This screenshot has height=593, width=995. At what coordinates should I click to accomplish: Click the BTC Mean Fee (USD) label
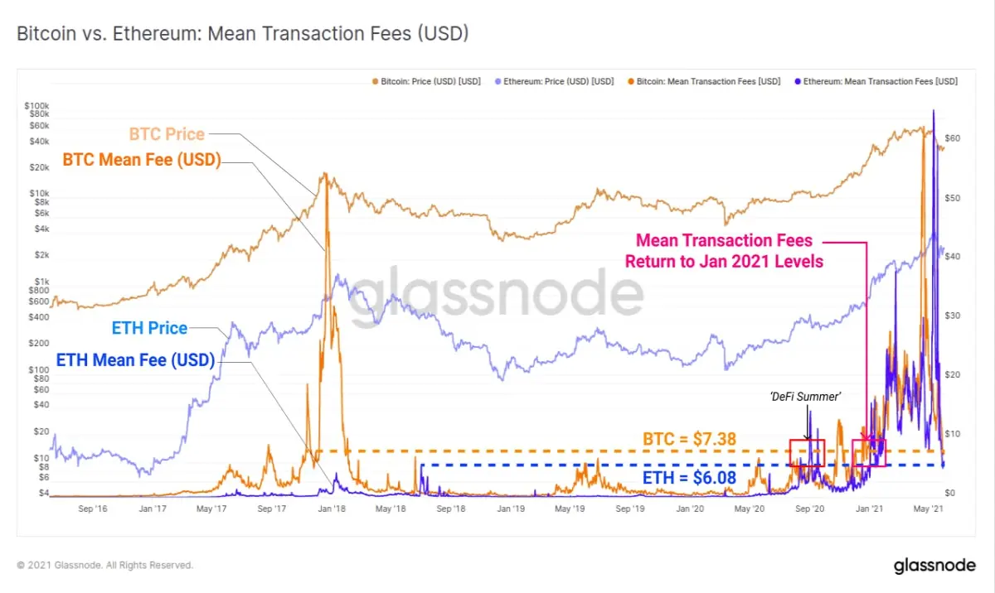(x=142, y=160)
